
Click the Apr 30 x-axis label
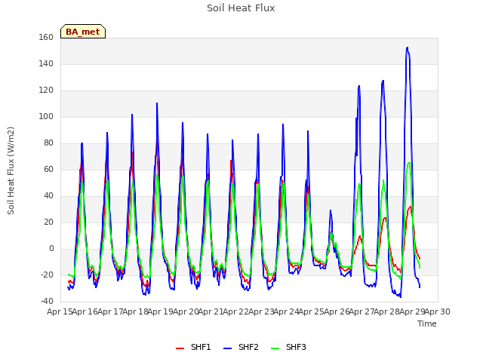point(438,311)
